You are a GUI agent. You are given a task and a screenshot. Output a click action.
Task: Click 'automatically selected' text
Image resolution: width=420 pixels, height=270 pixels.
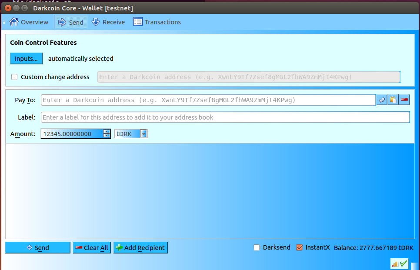coord(80,59)
